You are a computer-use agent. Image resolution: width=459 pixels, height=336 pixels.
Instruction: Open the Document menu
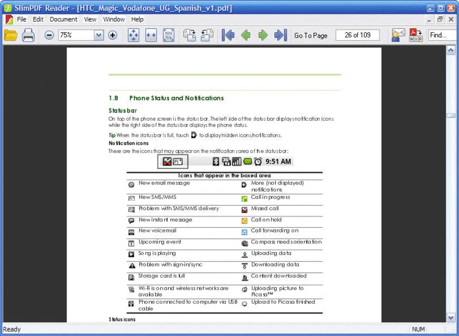(x=63, y=19)
